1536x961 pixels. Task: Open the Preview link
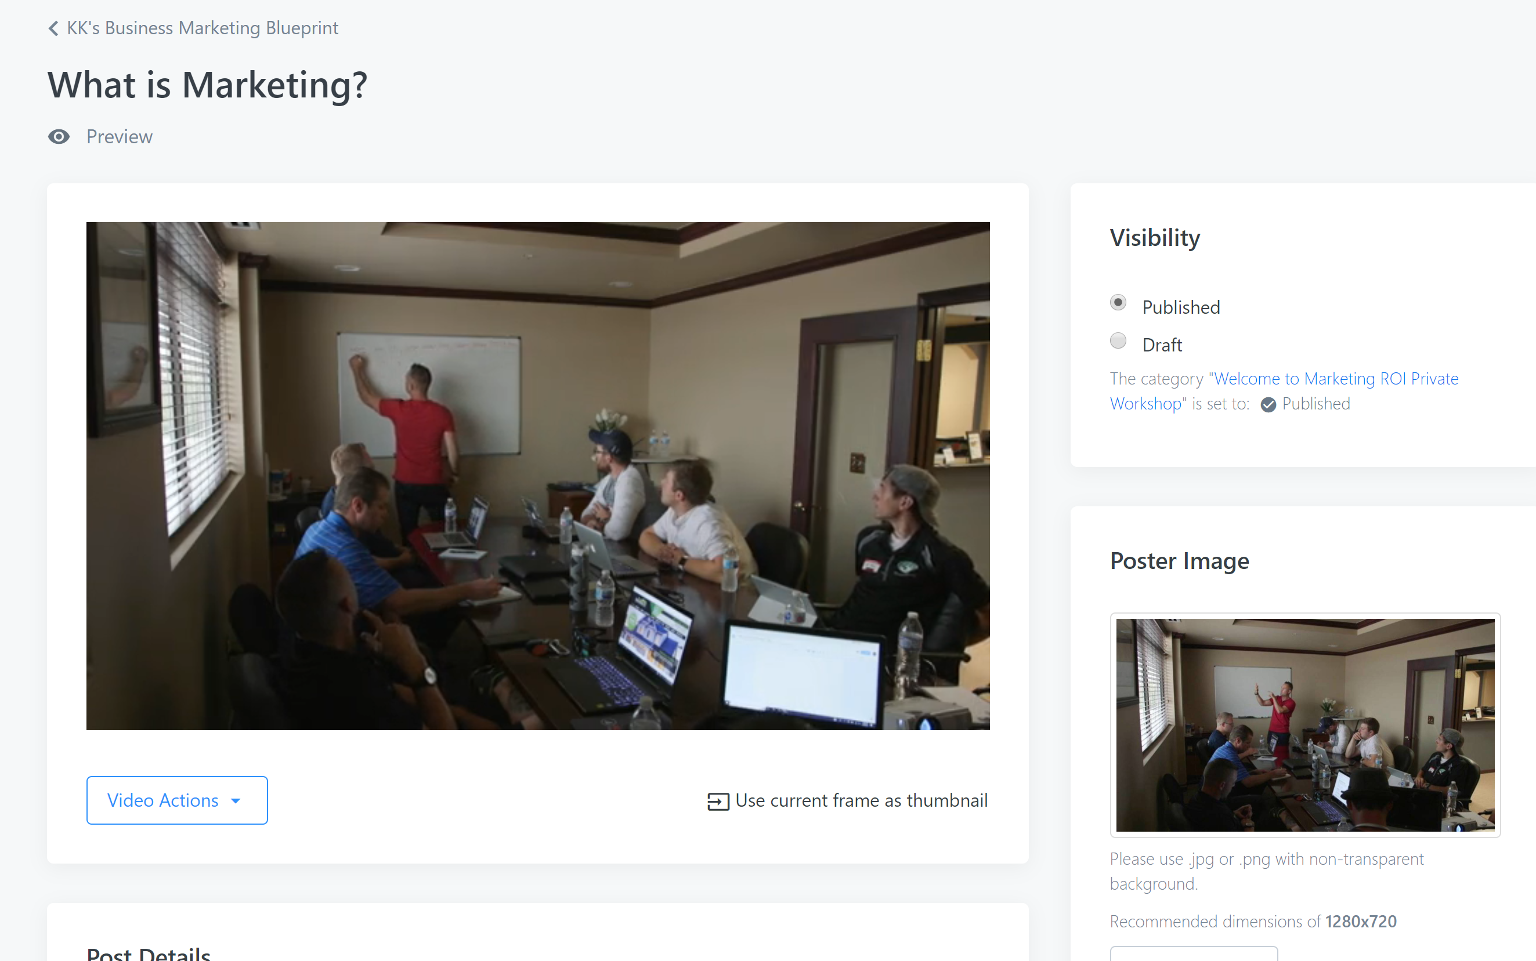tap(120, 137)
